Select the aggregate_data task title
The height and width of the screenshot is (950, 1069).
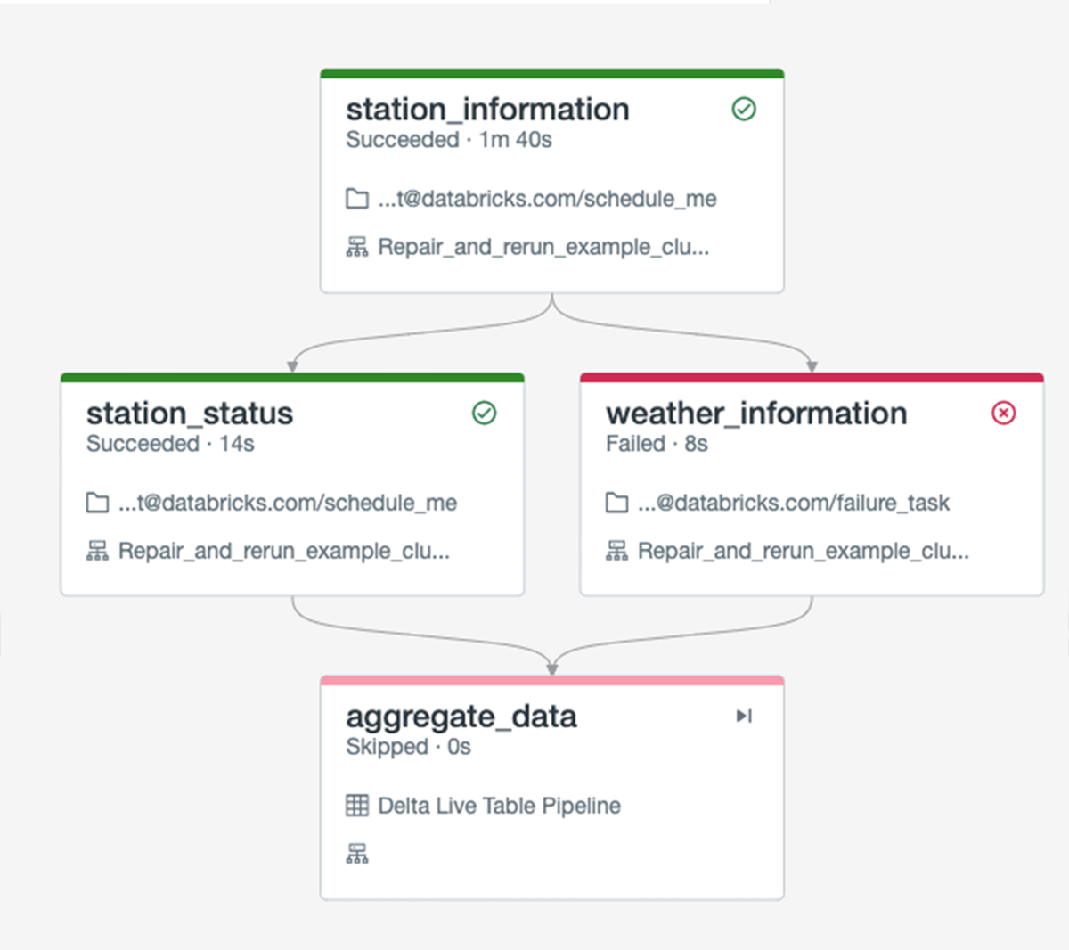click(x=461, y=717)
